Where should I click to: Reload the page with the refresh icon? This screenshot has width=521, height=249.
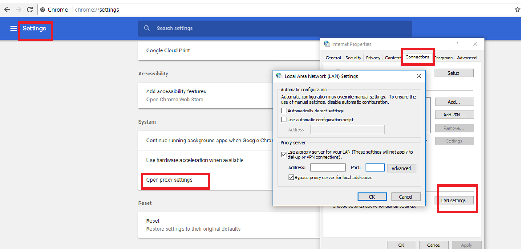coord(30,10)
